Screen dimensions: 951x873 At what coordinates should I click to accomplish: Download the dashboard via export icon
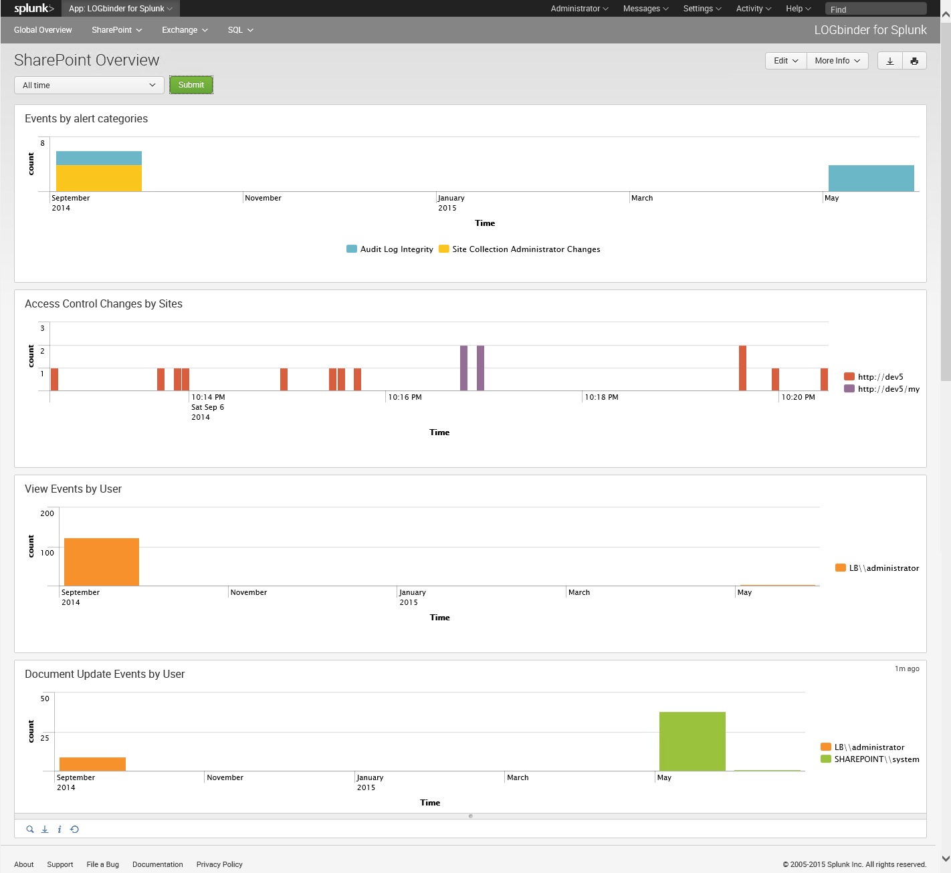[890, 61]
